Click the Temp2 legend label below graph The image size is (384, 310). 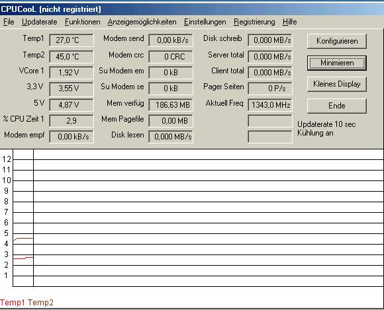(40, 303)
